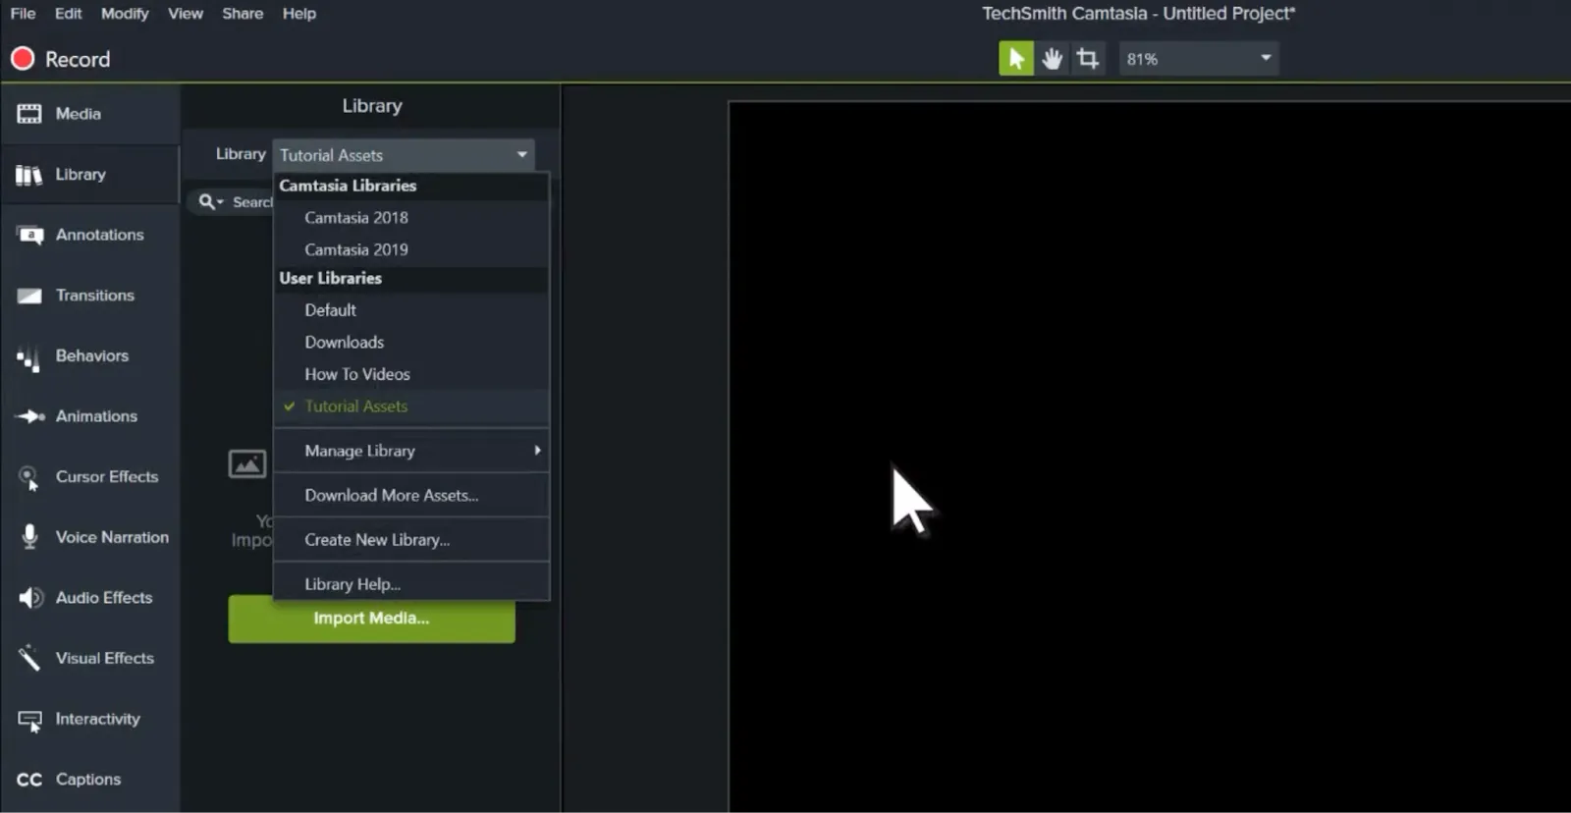
Task: Open the View menu
Action: tap(186, 14)
